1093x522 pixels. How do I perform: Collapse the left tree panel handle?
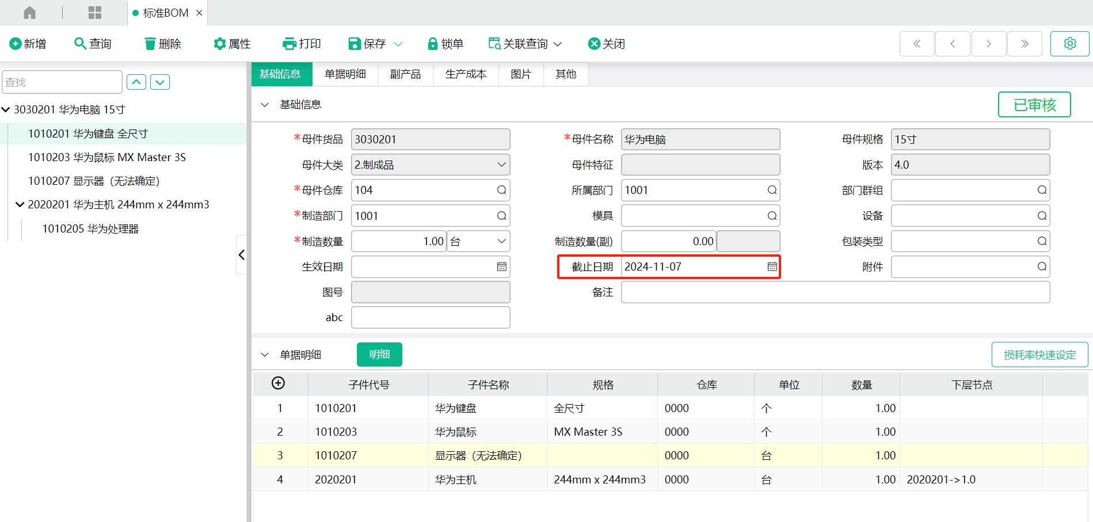point(242,254)
